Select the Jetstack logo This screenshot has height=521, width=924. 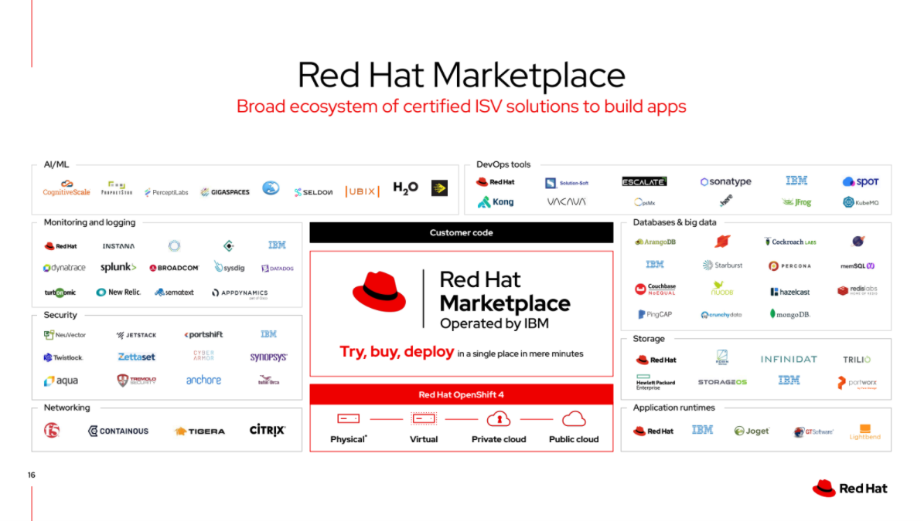pos(136,334)
